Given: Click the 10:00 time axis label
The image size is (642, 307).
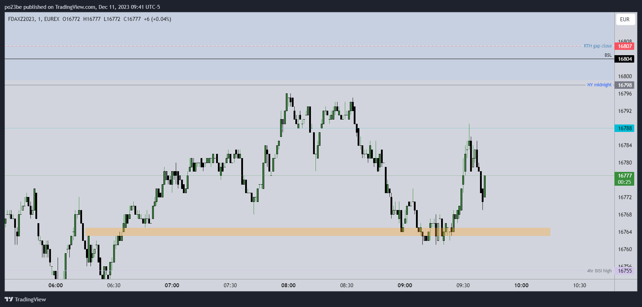Looking at the screenshot, I should tap(521, 285).
